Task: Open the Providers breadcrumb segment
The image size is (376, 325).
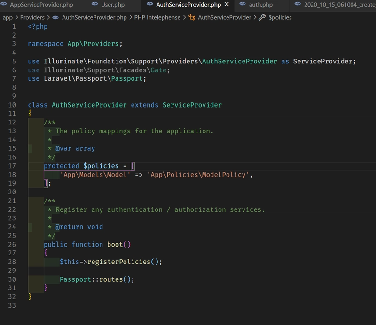Action: coord(32,17)
